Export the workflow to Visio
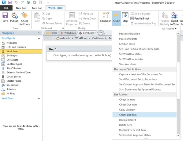 click(174, 19)
